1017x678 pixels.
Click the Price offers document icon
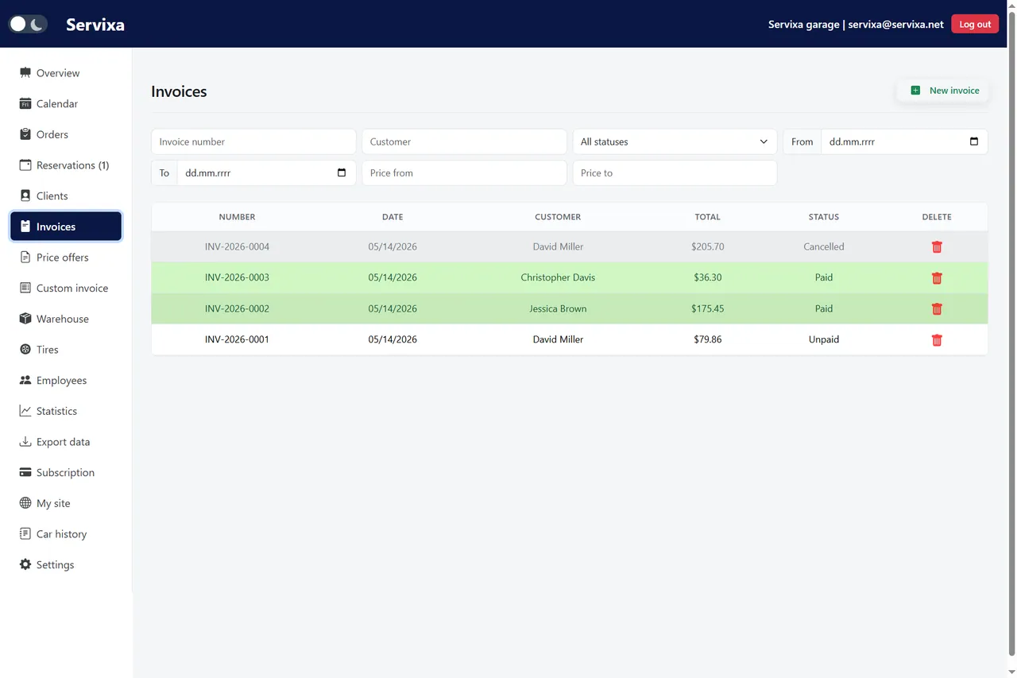(x=25, y=258)
